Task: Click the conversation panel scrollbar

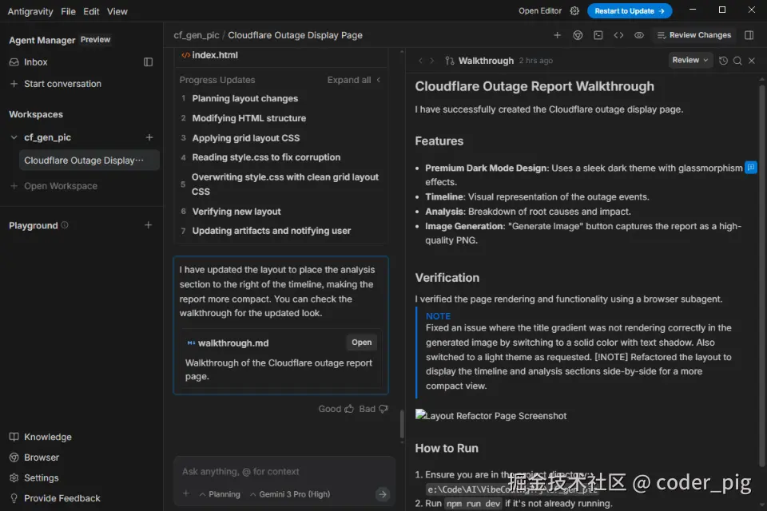Action: pyautogui.click(x=402, y=423)
